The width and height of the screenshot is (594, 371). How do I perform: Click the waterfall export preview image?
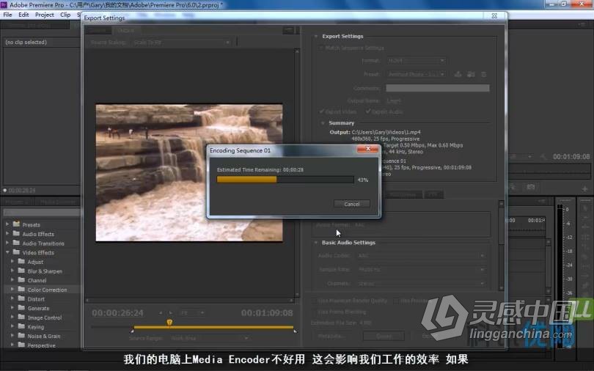[189, 172]
